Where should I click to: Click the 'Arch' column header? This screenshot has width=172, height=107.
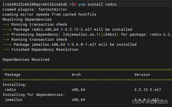pyautogui.click(x=76, y=75)
